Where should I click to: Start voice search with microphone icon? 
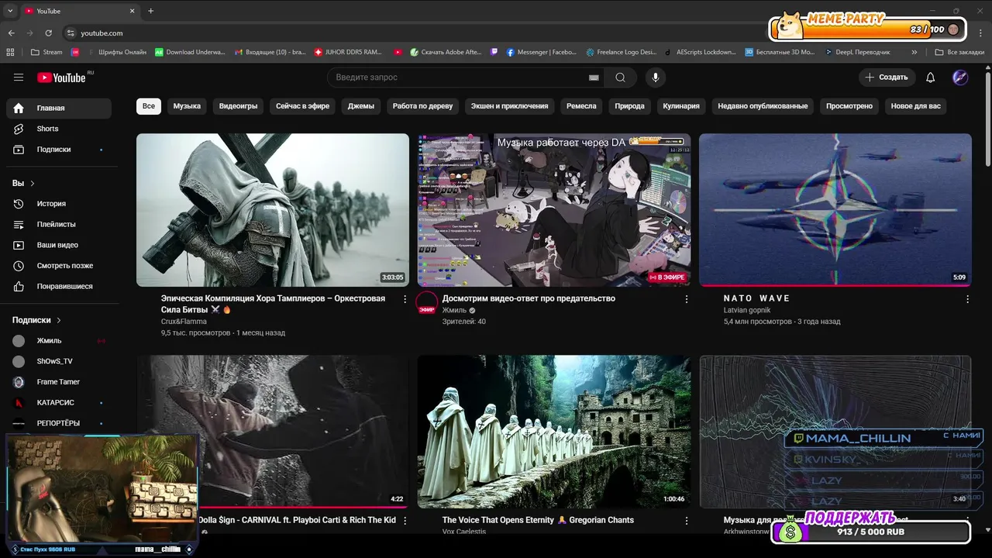point(656,77)
